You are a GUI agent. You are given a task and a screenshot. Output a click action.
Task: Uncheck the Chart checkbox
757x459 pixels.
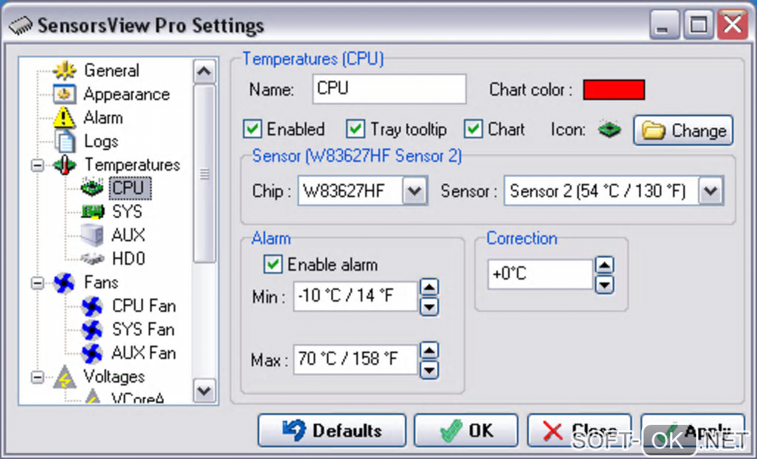coord(473,129)
